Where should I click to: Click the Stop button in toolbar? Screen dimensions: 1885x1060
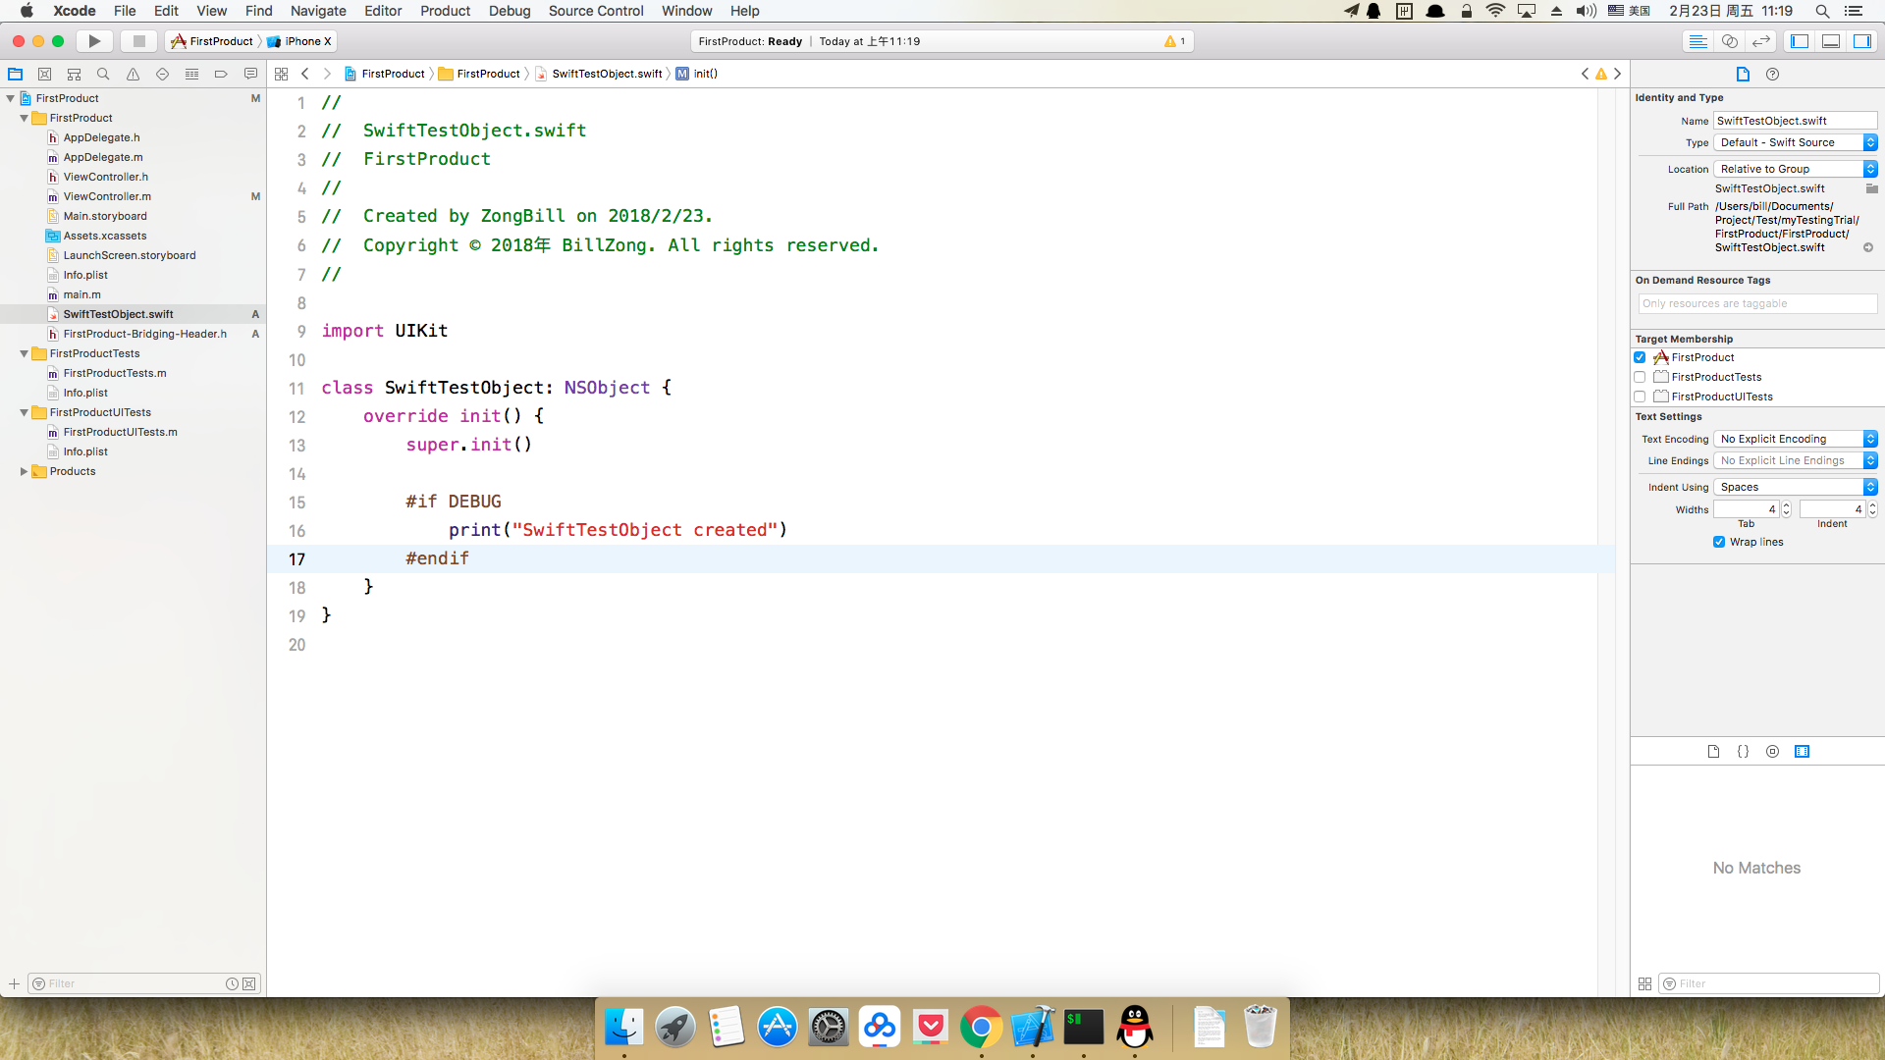pos(138,41)
